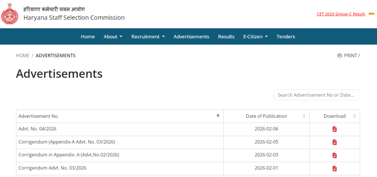Download PDF for Corrigendum Advt.No.02/2026
Screen dimensions: 377x177
335,155
